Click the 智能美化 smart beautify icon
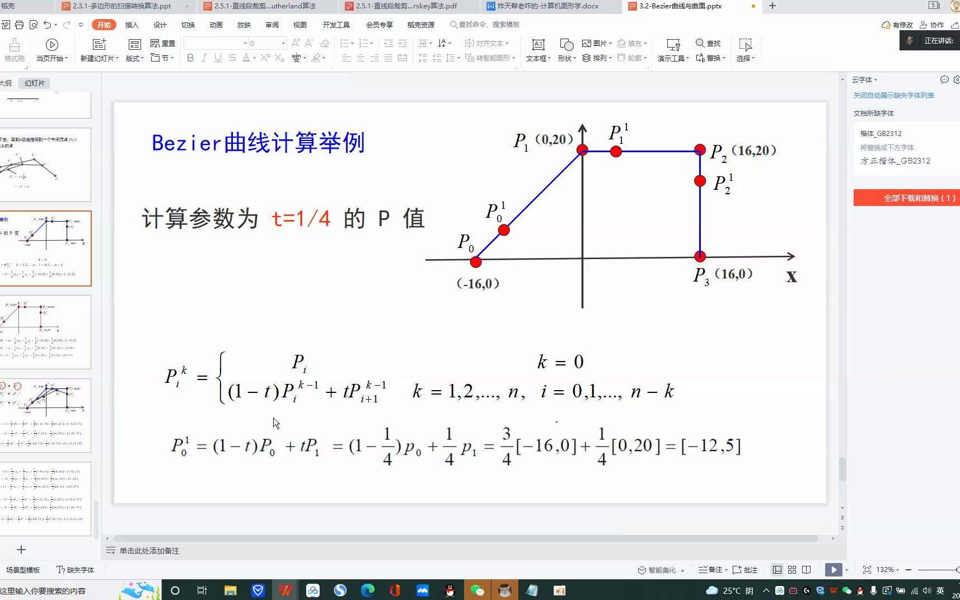960x600 pixels. coord(661,570)
